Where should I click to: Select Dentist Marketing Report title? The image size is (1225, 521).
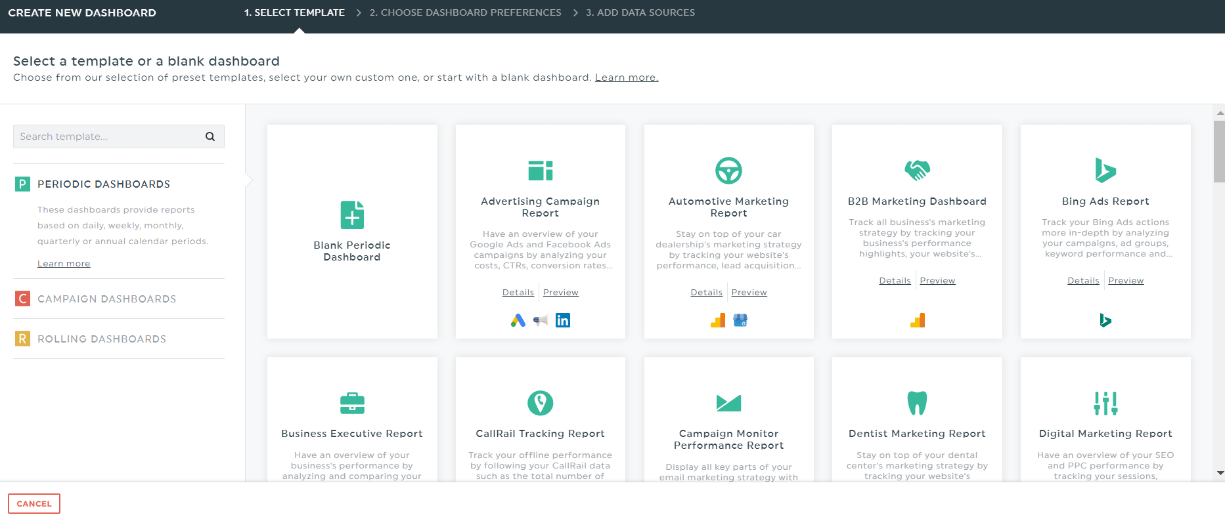coord(917,434)
